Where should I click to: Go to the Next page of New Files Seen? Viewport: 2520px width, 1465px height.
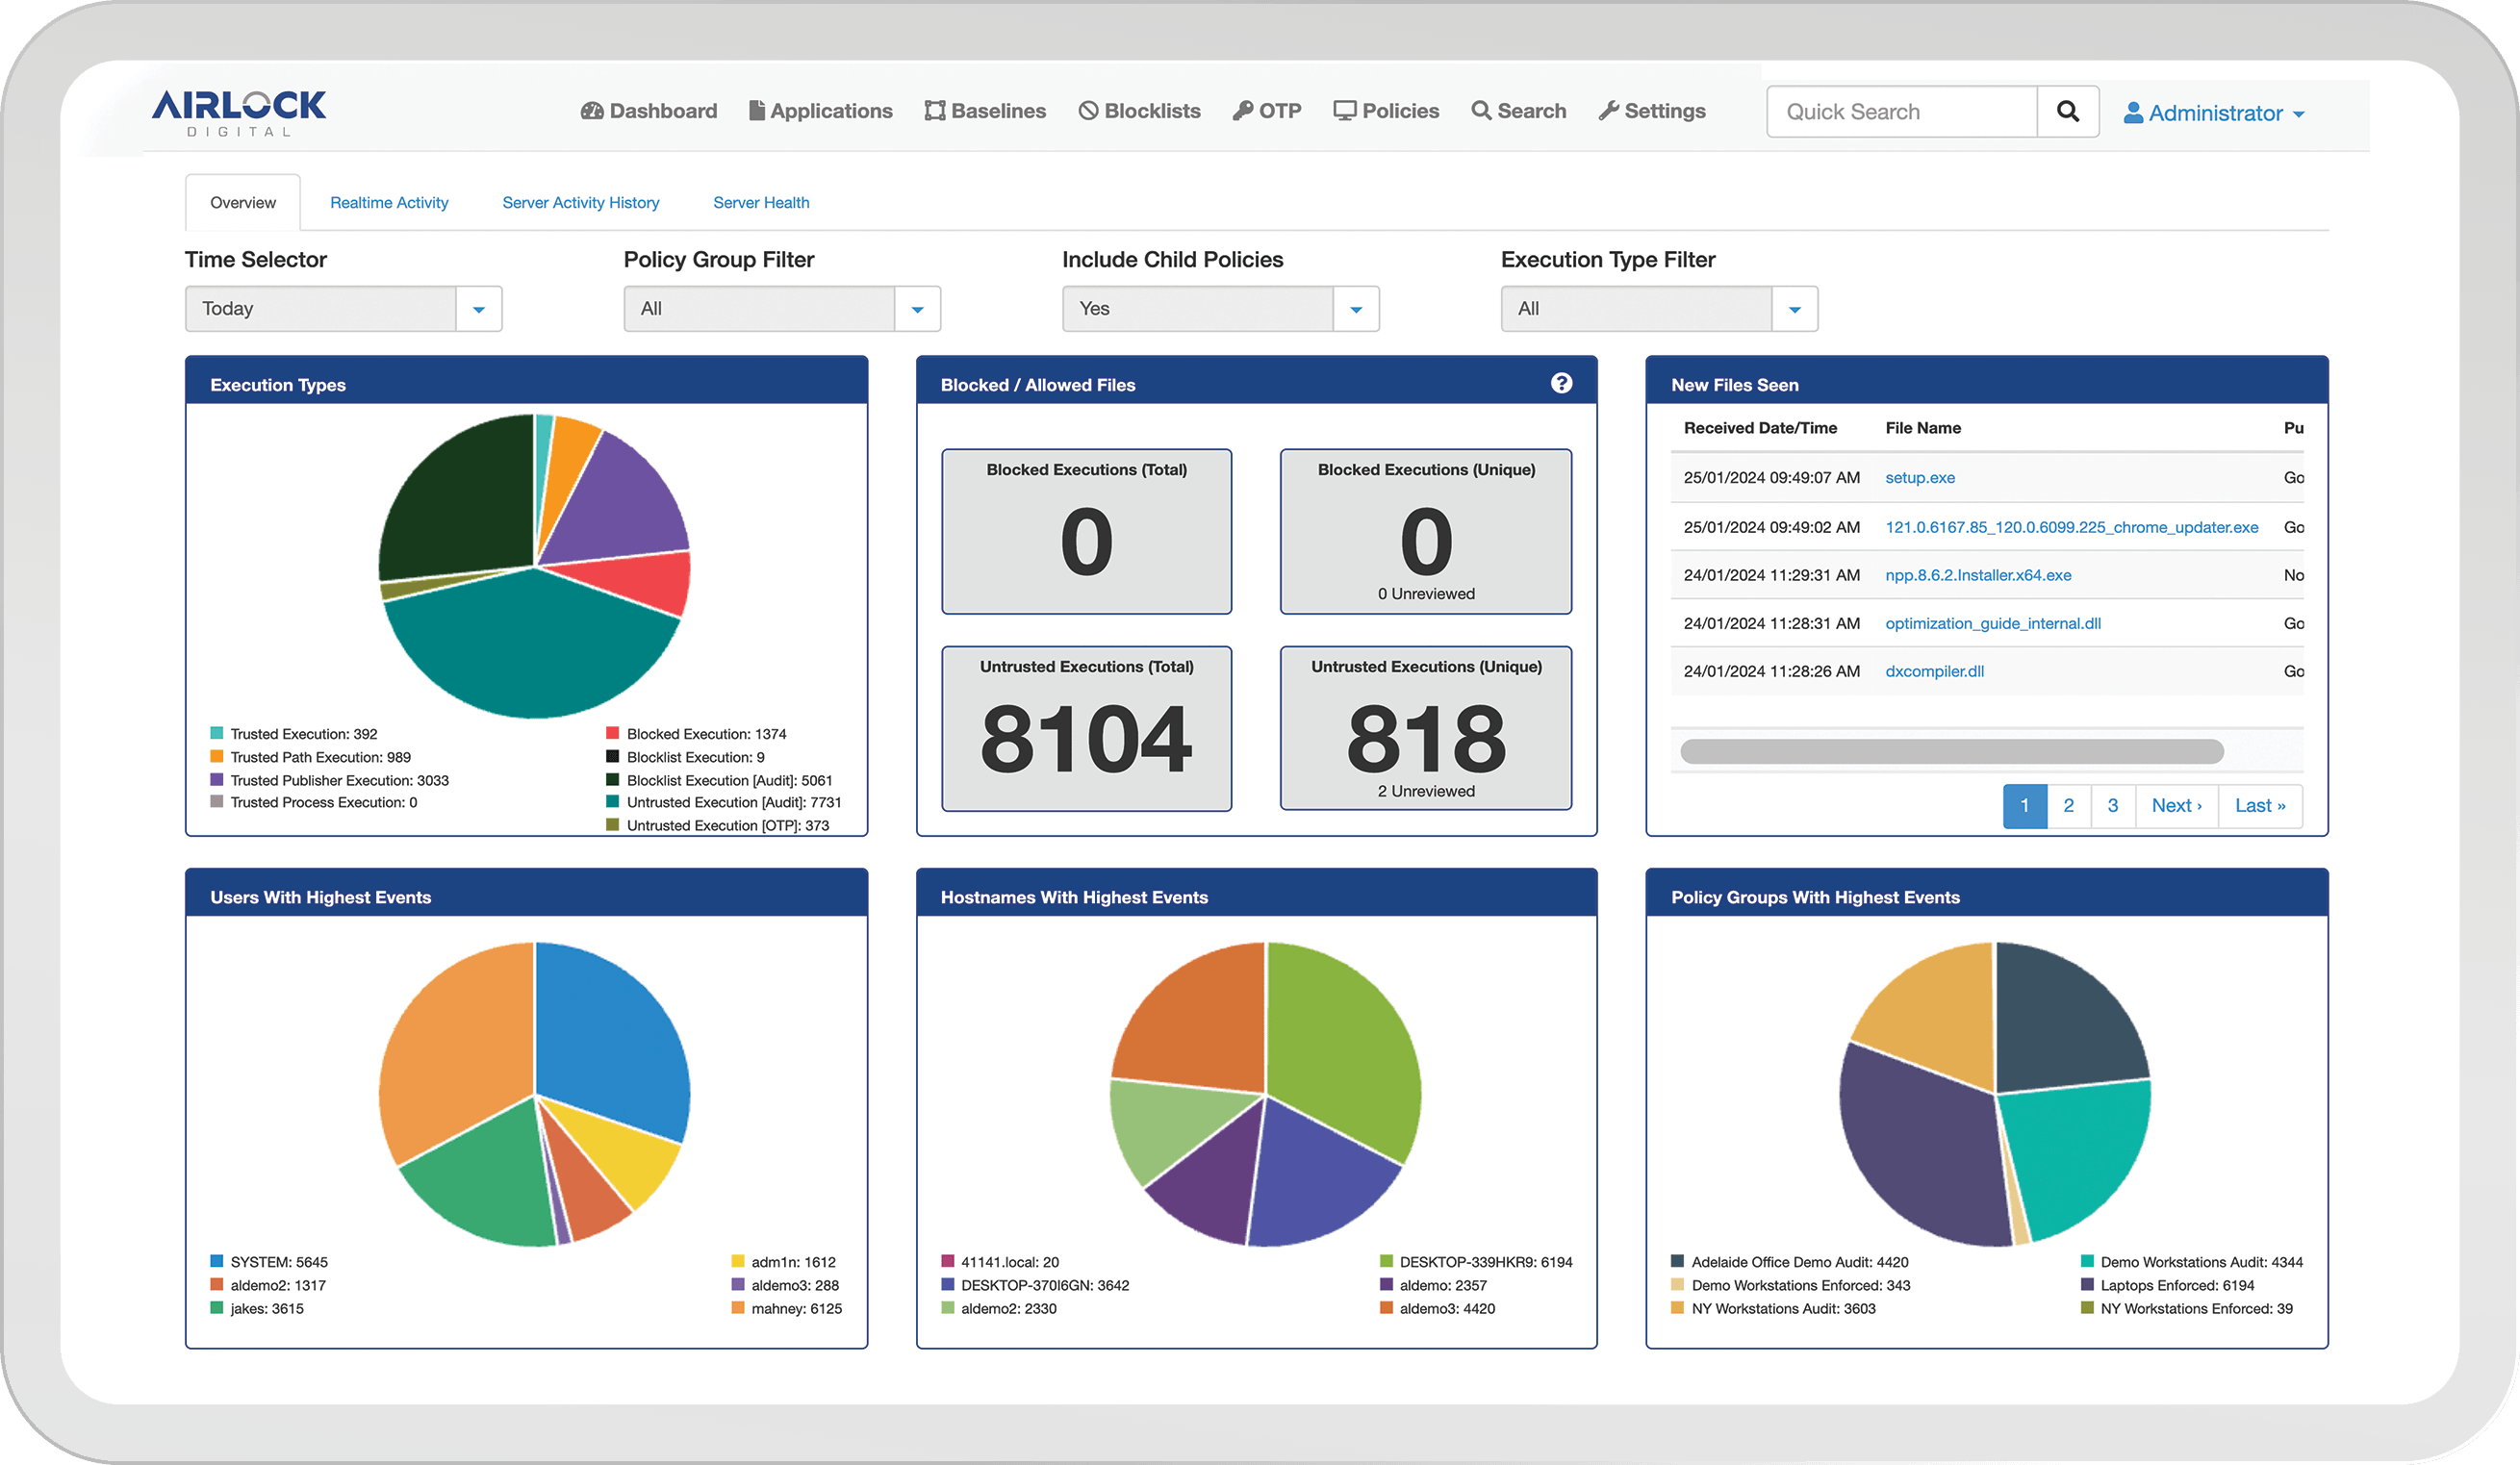tap(2176, 805)
